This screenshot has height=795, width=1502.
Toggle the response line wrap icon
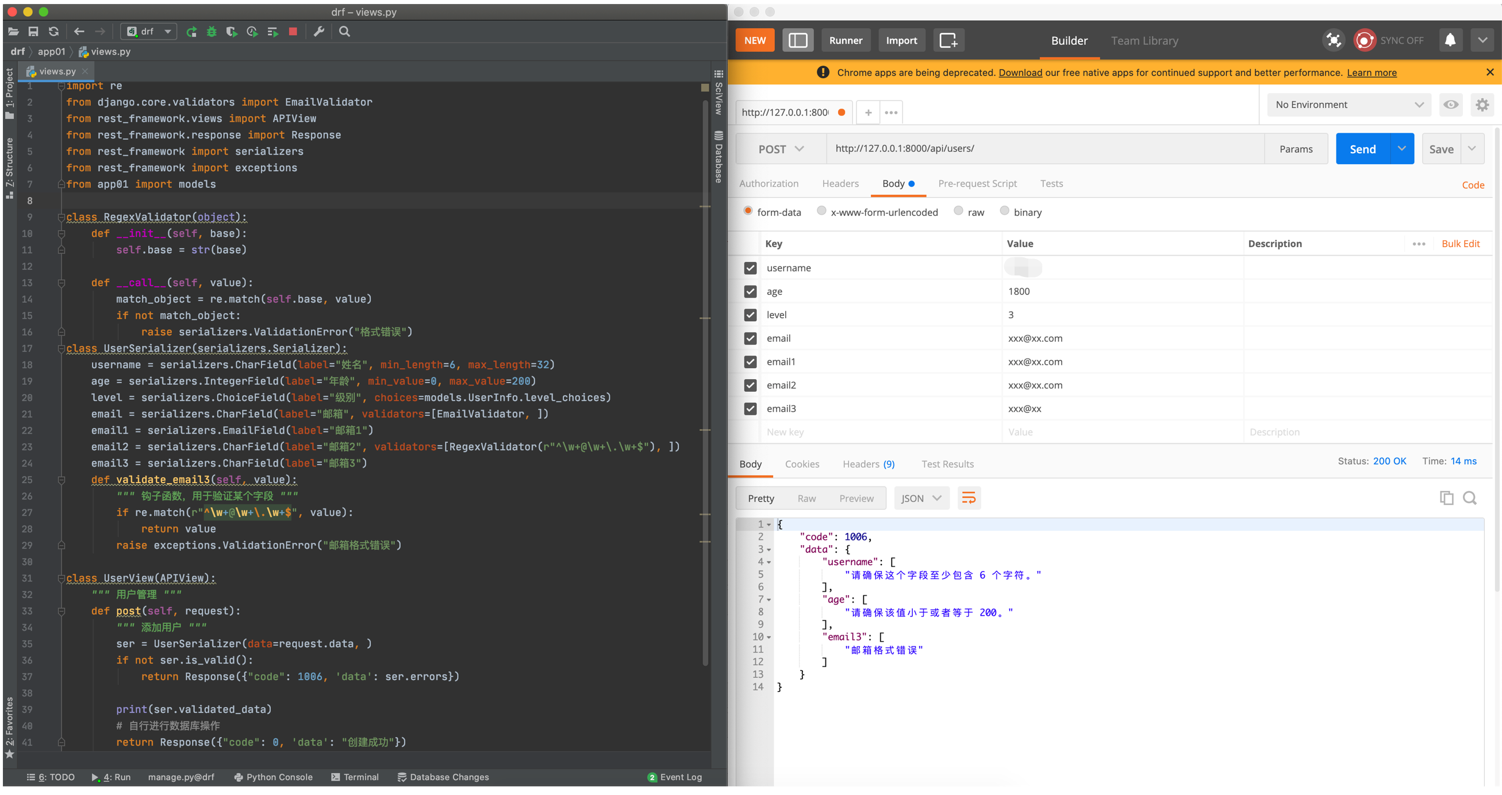(x=969, y=498)
